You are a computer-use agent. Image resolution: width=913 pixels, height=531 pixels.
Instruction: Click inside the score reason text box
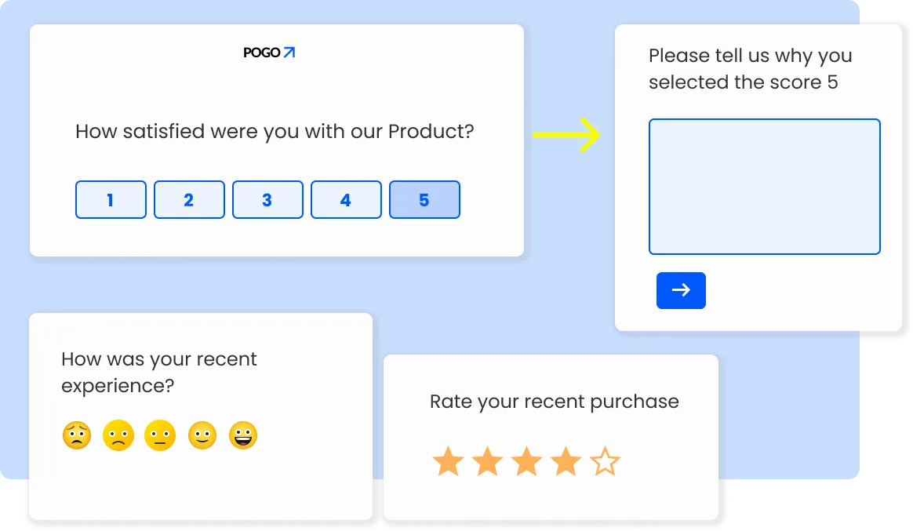(x=765, y=187)
